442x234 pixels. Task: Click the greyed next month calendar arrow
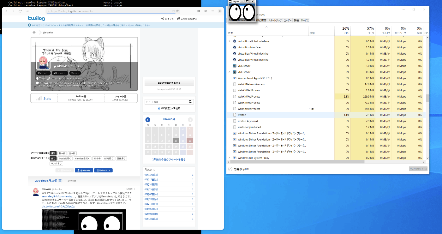tap(190, 120)
